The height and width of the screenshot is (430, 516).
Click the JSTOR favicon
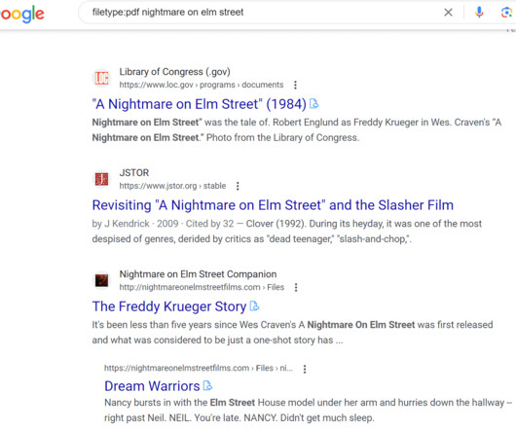coord(101,179)
